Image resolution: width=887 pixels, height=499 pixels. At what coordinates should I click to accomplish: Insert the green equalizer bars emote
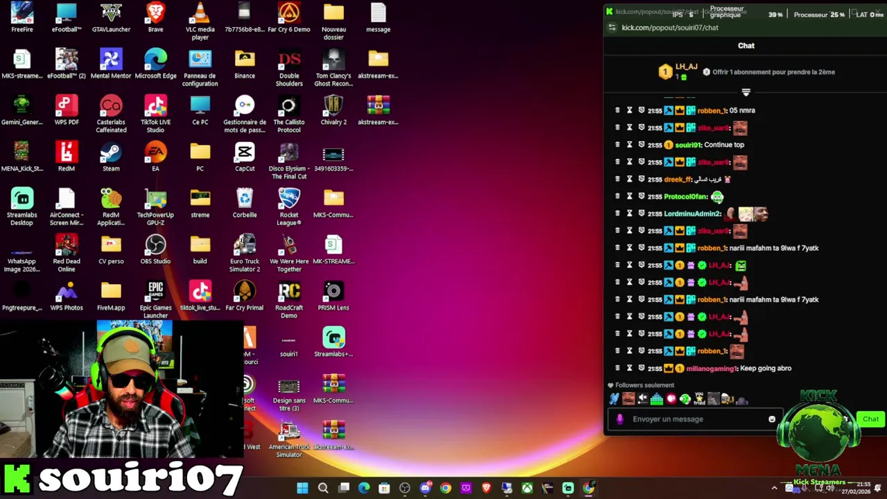(656, 399)
